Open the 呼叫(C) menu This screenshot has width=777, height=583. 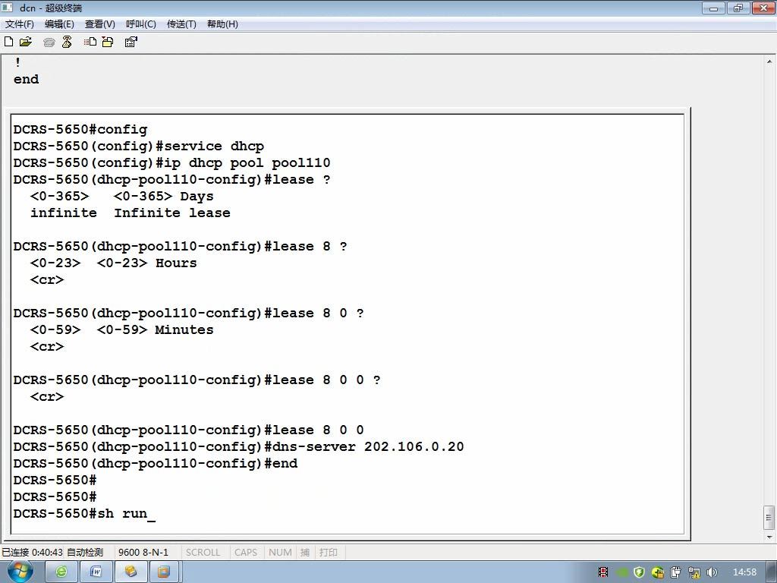coord(140,24)
